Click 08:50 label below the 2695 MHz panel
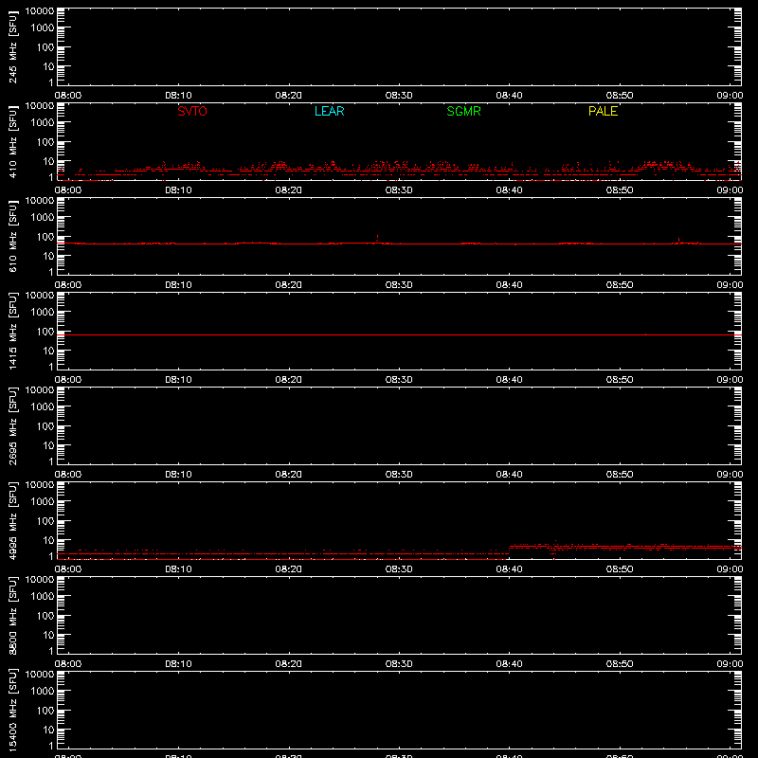Screen dimensions: 758x758 [x=620, y=475]
